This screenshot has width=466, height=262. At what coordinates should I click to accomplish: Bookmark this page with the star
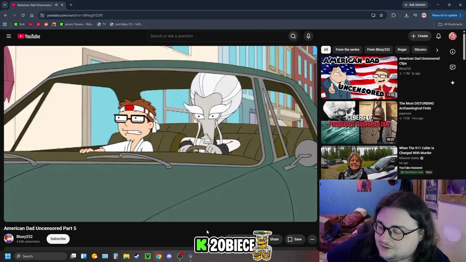[381, 15]
